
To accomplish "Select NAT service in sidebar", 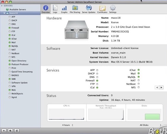I will click(14, 50).
